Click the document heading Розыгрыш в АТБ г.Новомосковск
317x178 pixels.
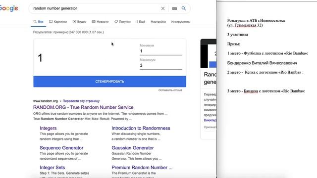[256, 20]
